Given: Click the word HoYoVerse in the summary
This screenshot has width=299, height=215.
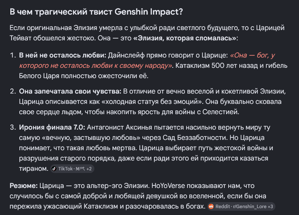Looking at the screenshot, I should click(x=168, y=186).
